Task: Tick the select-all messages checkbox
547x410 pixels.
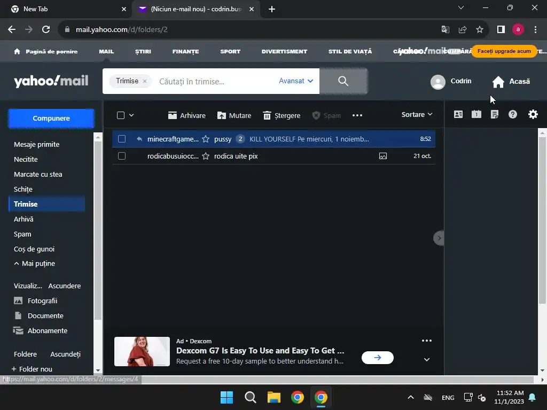Action: click(x=121, y=115)
